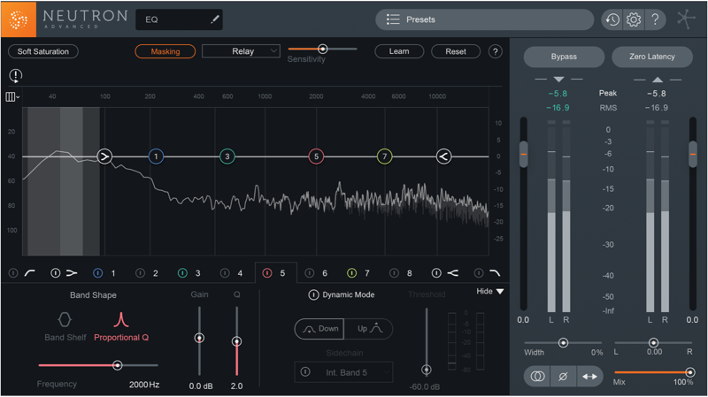
Task: Click the top-right question mark help icon
Action: [655, 19]
